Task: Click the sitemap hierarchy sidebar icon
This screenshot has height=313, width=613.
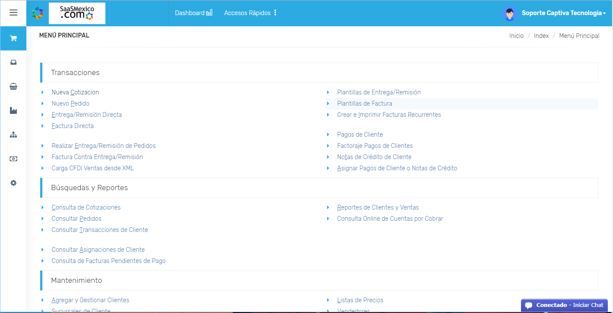Action: tap(13, 135)
